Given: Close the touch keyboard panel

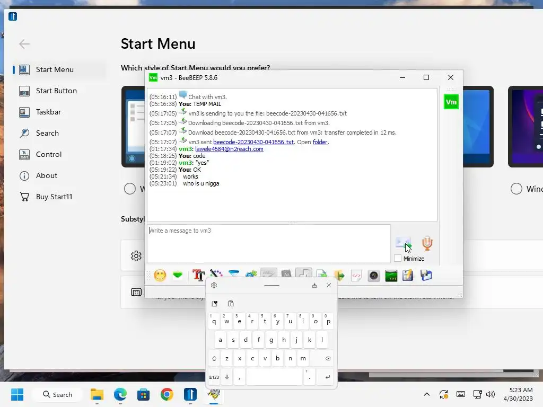Looking at the screenshot, I should pos(329,285).
